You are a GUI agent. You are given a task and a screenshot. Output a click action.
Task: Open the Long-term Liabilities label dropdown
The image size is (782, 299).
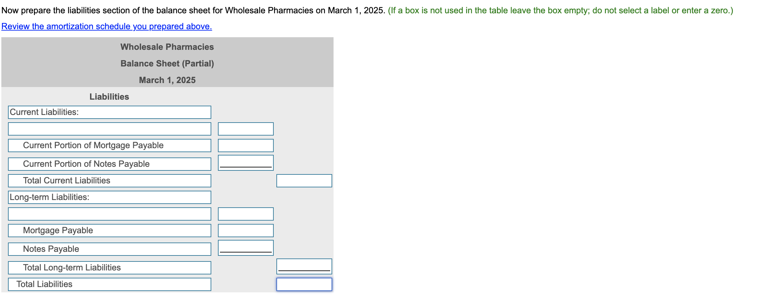pos(110,197)
